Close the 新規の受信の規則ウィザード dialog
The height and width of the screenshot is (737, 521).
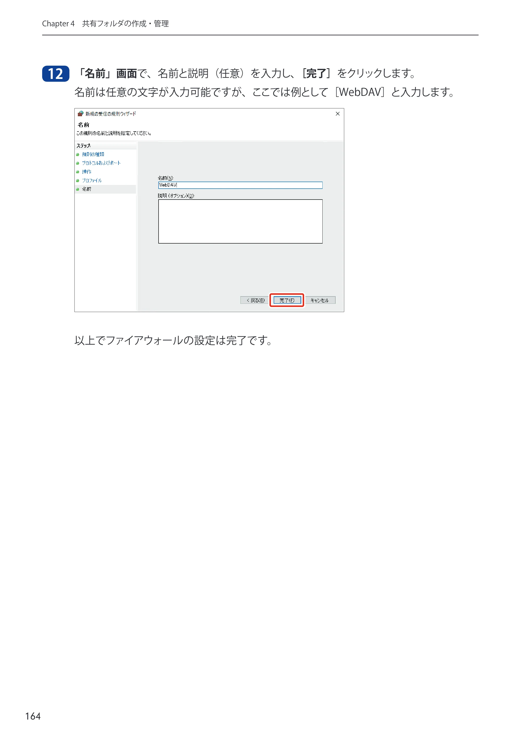tap(337, 114)
